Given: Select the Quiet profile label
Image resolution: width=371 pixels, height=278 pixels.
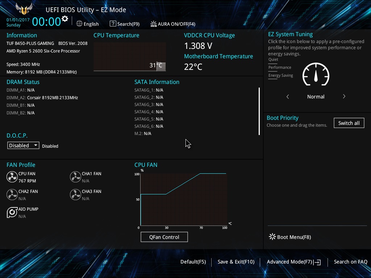Looking at the screenshot, I should [x=273, y=59].
